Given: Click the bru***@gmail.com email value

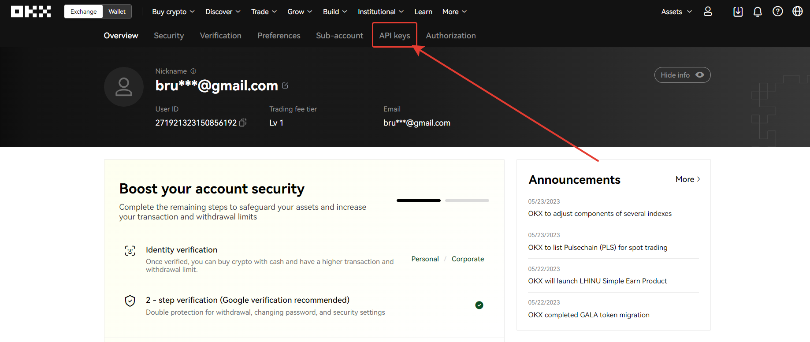Looking at the screenshot, I should [417, 123].
